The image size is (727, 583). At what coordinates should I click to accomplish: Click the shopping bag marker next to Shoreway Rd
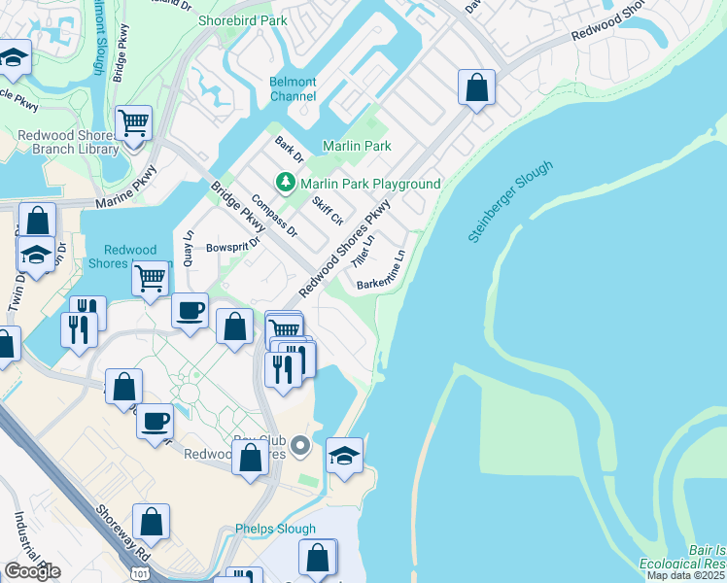[151, 523]
